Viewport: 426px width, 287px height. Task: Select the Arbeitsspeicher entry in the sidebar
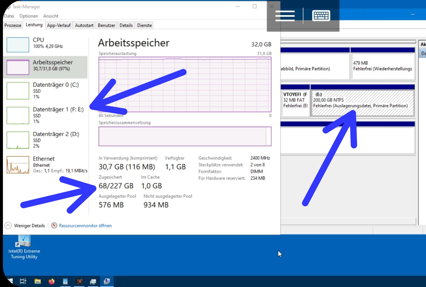tap(46, 67)
